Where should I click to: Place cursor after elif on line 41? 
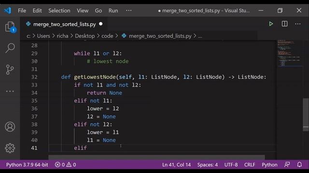[x=87, y=148]
